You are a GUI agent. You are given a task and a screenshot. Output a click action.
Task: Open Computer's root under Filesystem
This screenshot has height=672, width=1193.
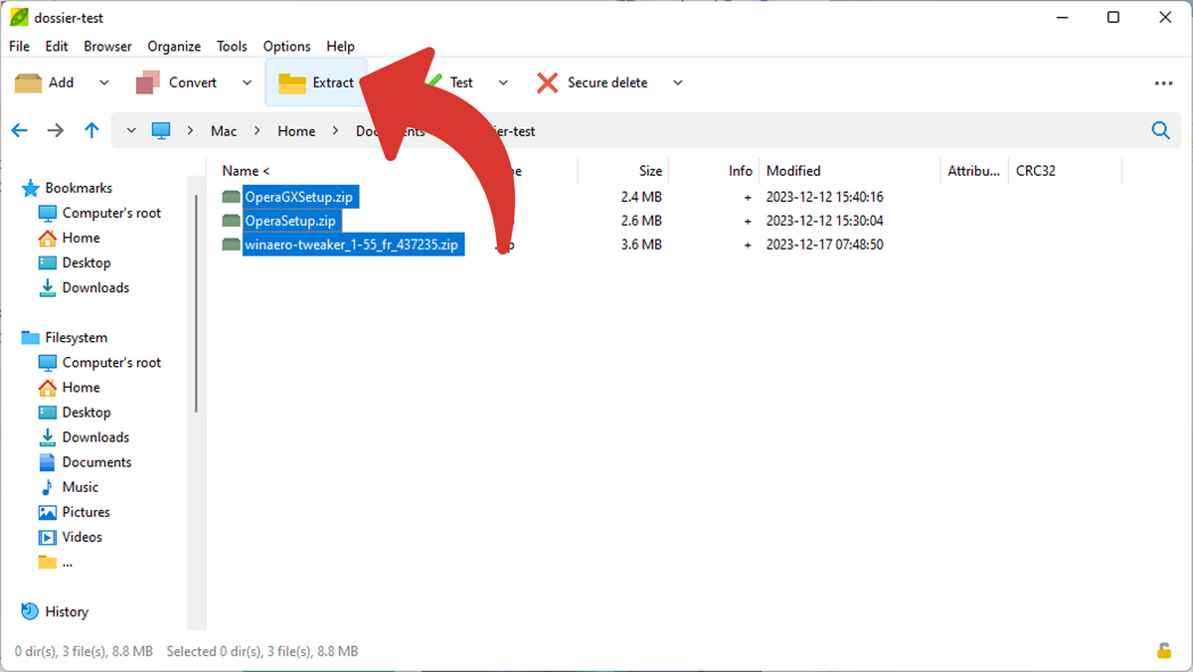[x=99, y=363]
